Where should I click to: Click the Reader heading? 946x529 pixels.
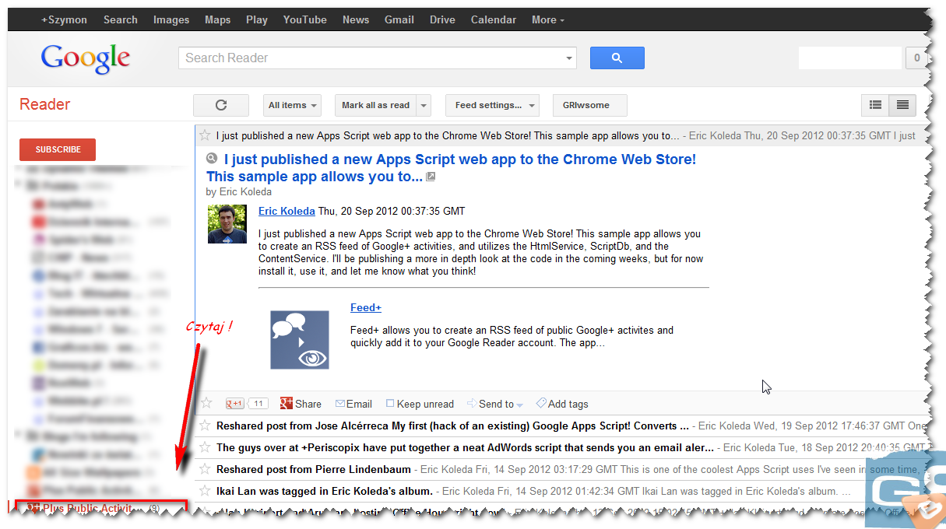point(44,104)
